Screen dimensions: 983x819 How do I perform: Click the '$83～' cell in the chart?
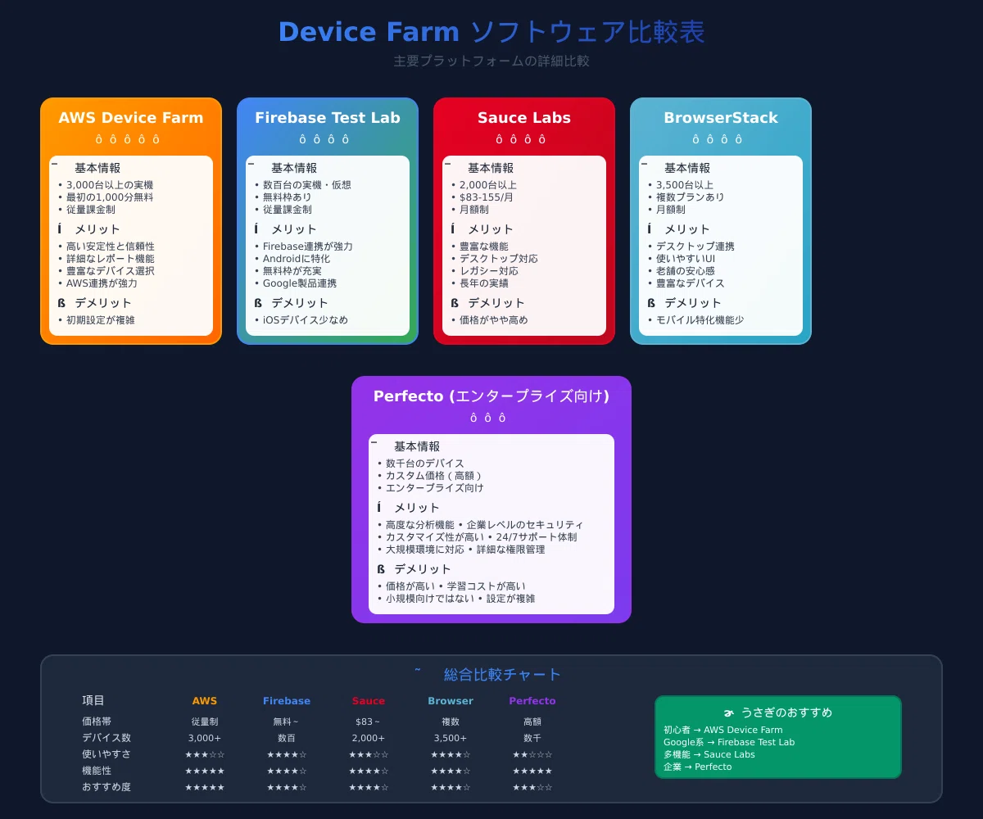click(x=369, y=722)
